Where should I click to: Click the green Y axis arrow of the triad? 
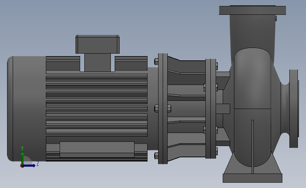[x=23, y=158]
